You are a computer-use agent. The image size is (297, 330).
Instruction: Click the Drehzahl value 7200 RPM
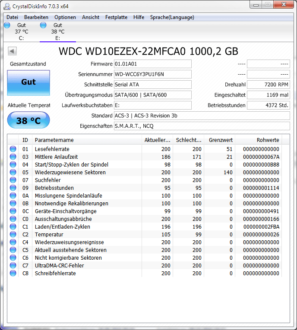pyautogui.click(x=269, y=85)
